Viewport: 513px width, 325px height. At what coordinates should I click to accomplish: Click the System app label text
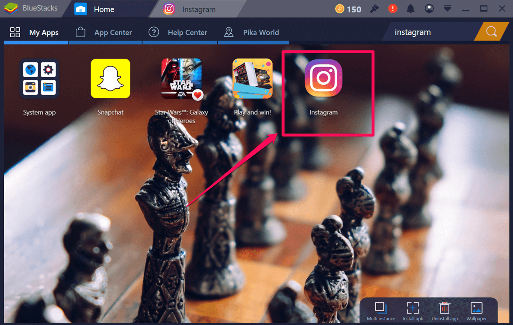point(39,113)
